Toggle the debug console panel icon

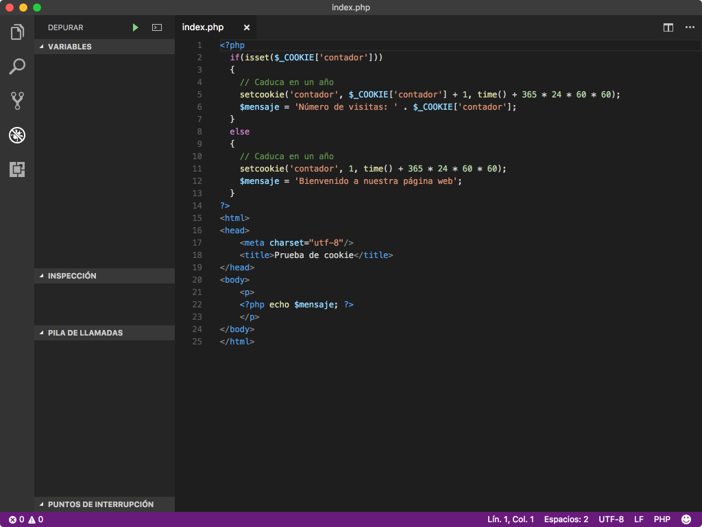(x=156, y=27)
